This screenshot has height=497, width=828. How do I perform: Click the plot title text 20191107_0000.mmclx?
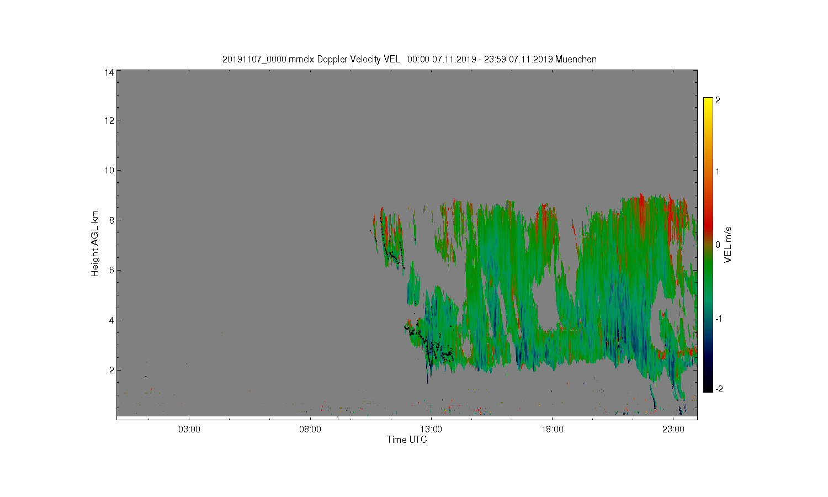(268, 60)
